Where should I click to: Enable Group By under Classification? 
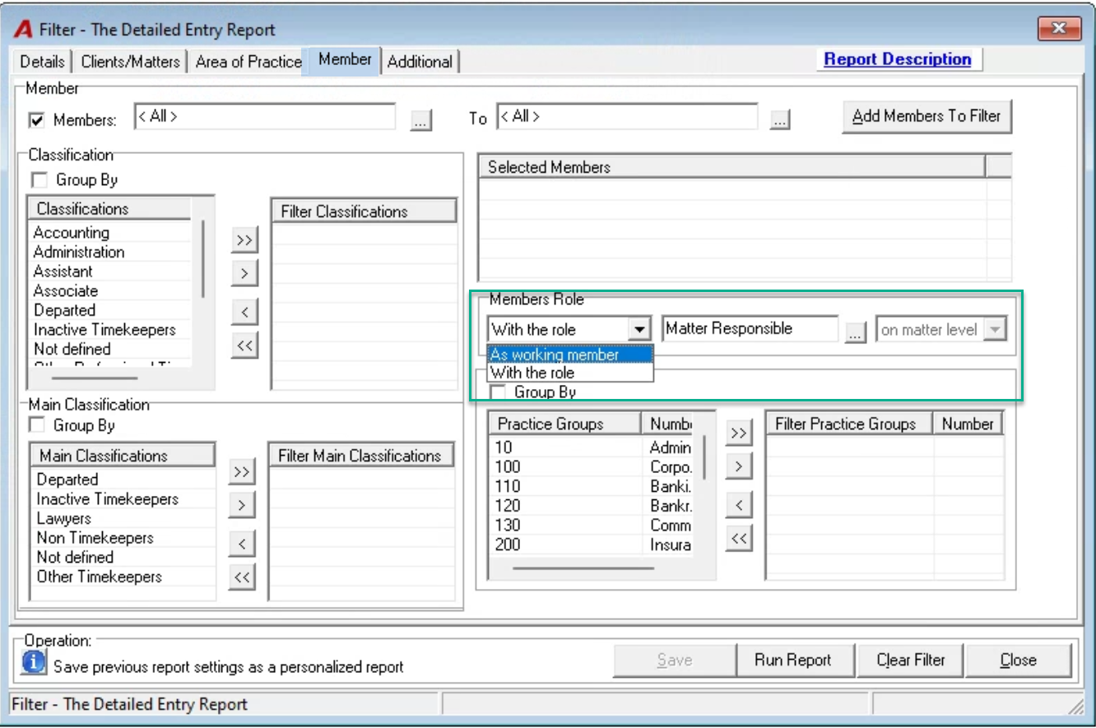39,180
